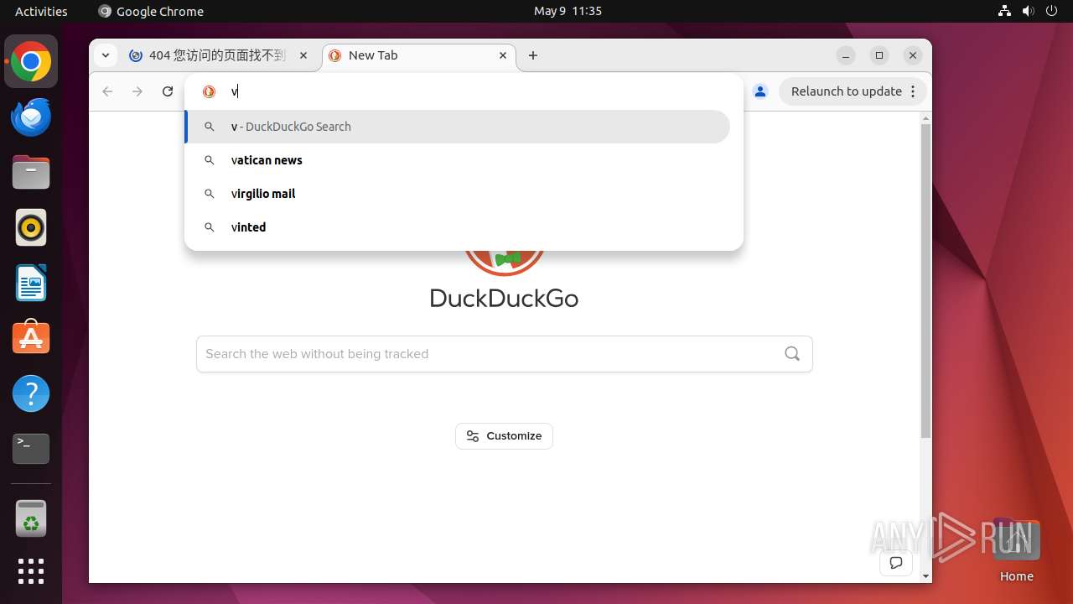Go back to previous page
1073x604 pixels.
[x=107, y=91]
